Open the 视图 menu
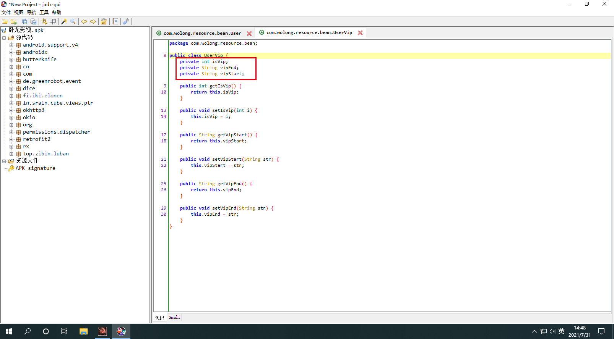The height and width of the screenshot is (339, 614). (19, 13)
